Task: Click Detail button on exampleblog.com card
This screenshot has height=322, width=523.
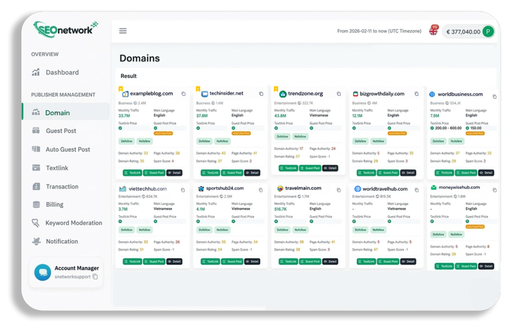Action: [x=174, y=173]
